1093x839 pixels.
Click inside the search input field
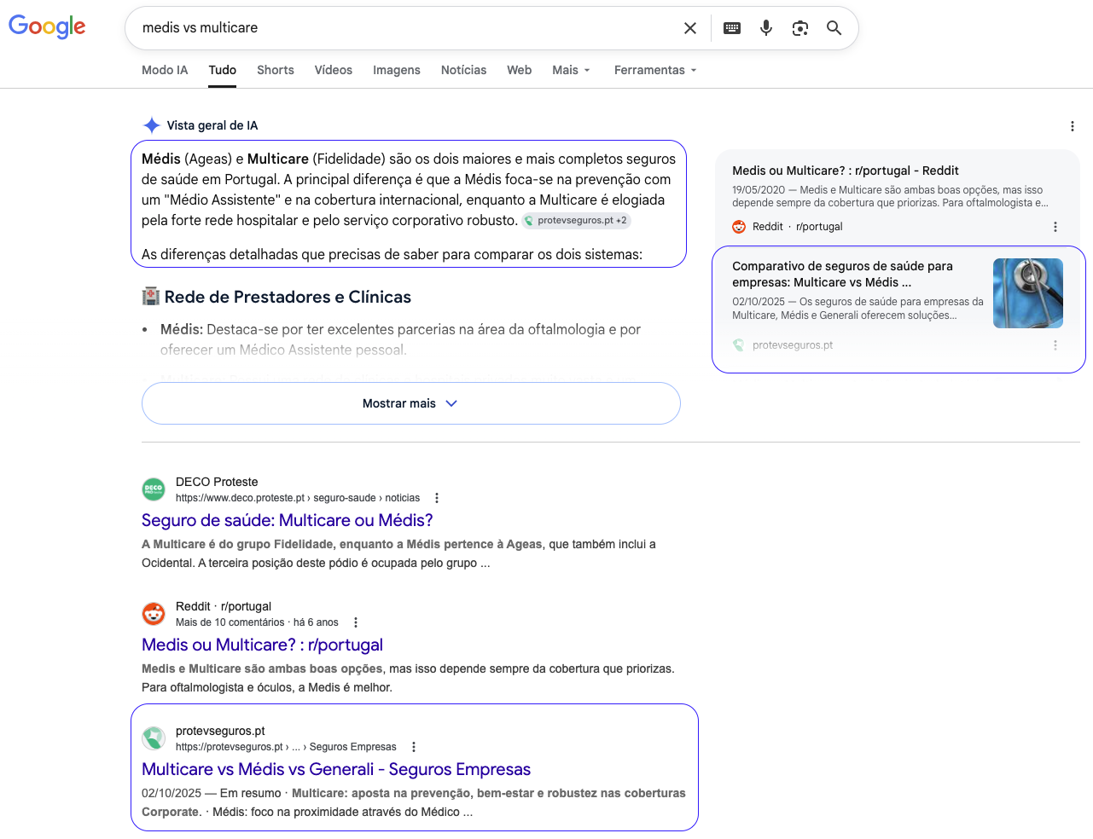point(405,28)
